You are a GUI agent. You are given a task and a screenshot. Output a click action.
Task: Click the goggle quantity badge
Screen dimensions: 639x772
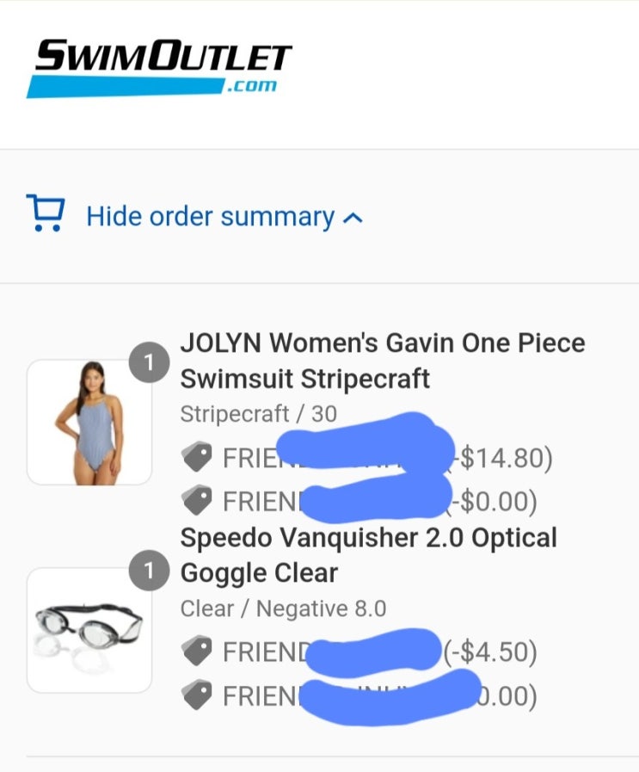(x=149, y=571)
